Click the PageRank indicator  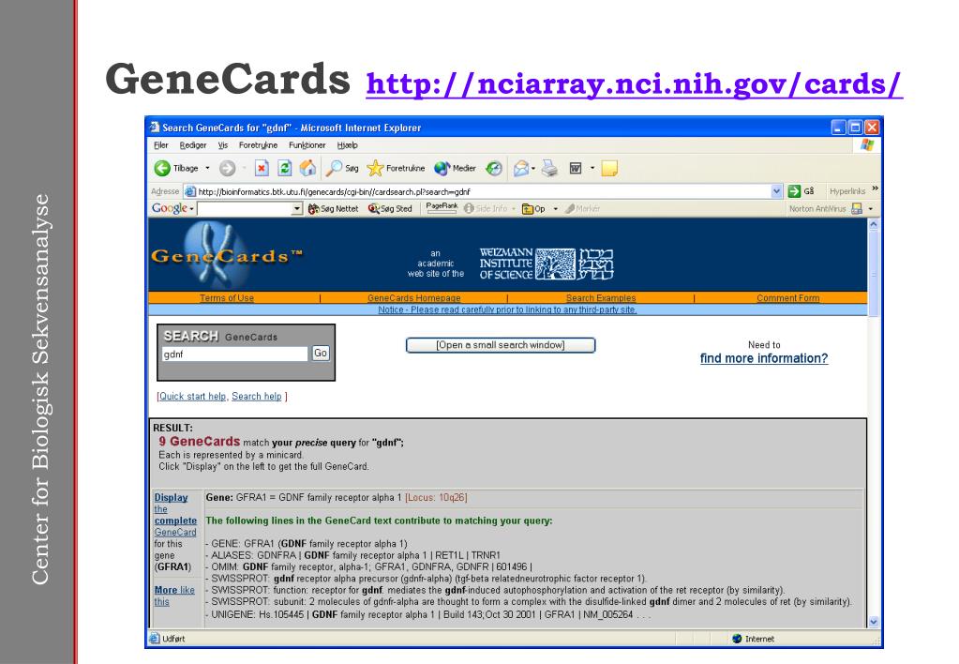coord(442,207)
